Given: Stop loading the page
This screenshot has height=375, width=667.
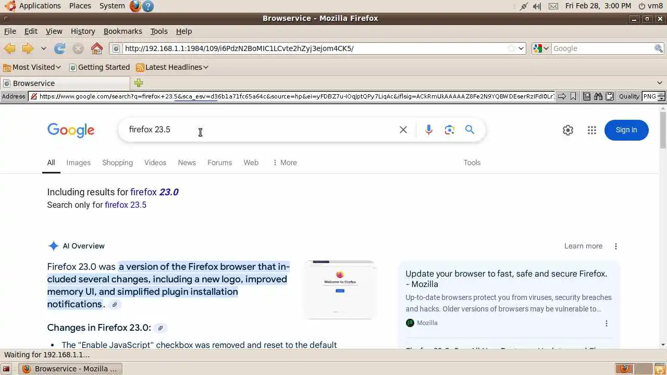Looking at the screenshot, I should pos(78,48).
